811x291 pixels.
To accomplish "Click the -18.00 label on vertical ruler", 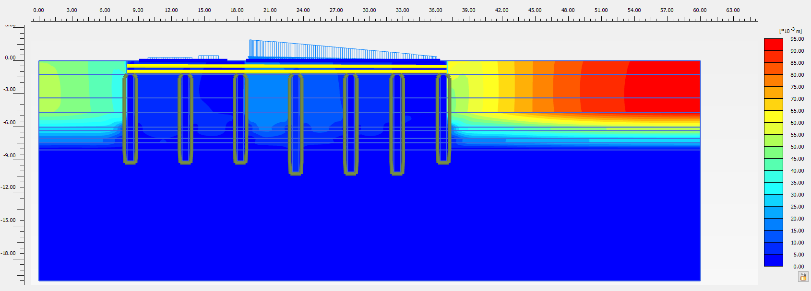I will [9, 253].
